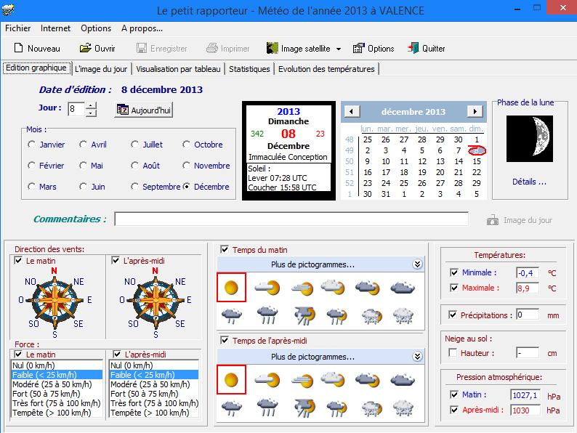Viewport: 577px width, 433px height.
Task: Toggle the Temps du matin checkbox
Action: 225,249
